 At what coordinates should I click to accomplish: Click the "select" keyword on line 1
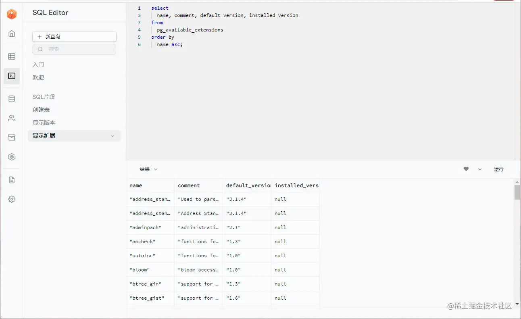pos(160,8)
